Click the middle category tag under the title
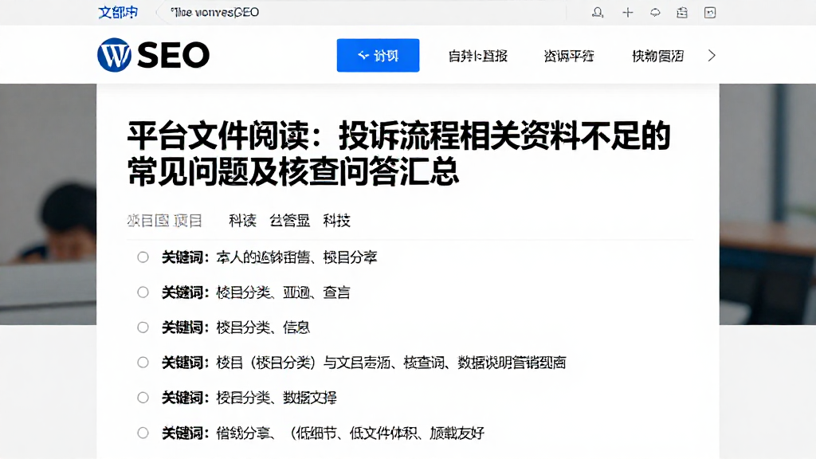 [289, 221]
